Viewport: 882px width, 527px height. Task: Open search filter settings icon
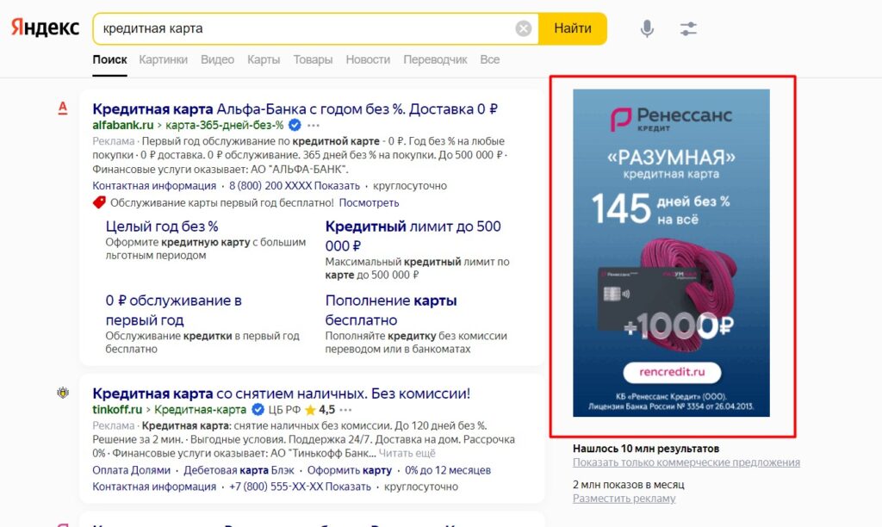click(x=688, y=28)
